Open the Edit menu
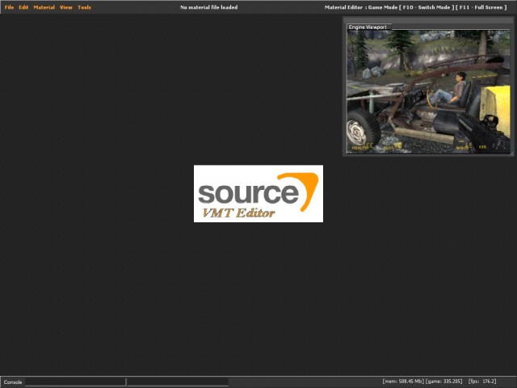 click(x=23, y=7)
